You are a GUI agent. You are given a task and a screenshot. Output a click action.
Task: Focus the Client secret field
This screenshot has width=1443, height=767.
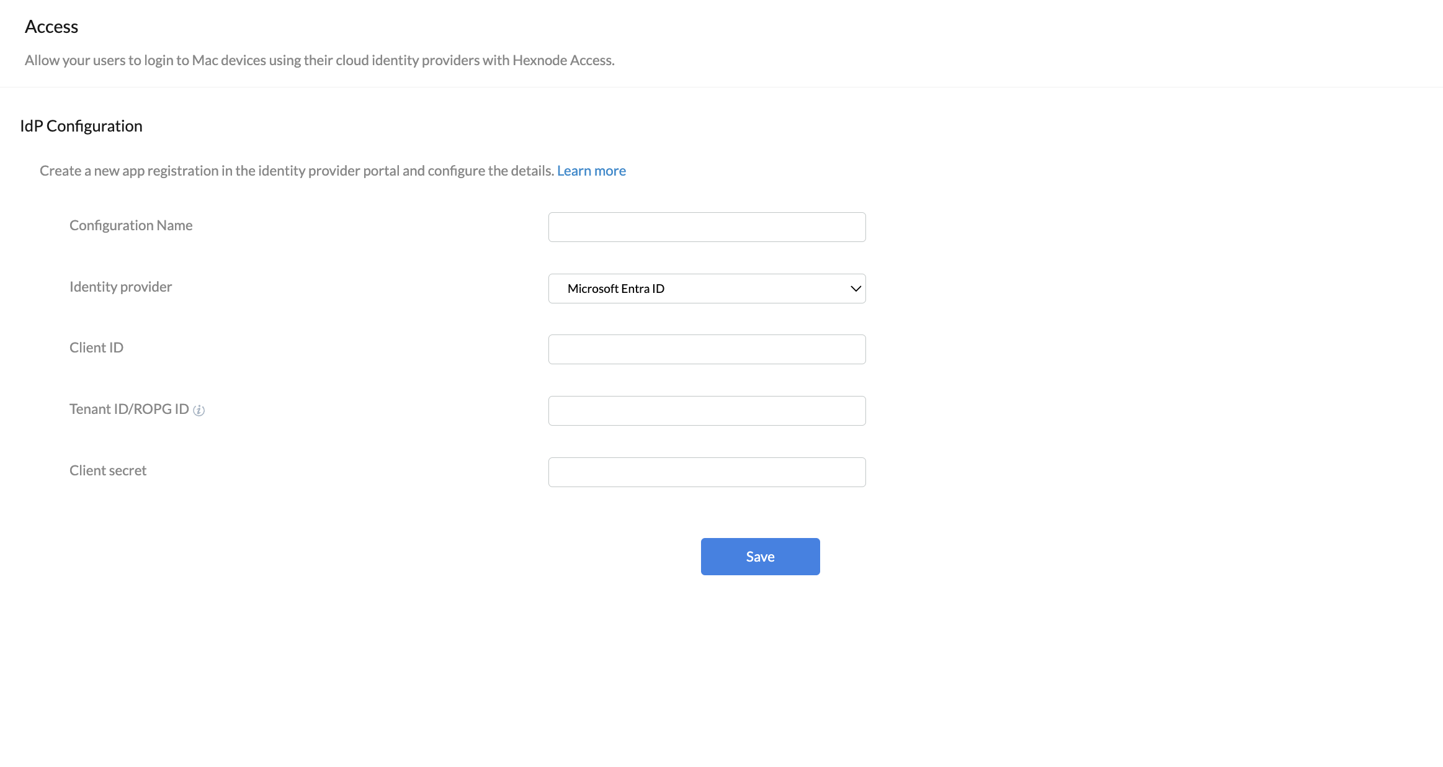pos(707,472)
